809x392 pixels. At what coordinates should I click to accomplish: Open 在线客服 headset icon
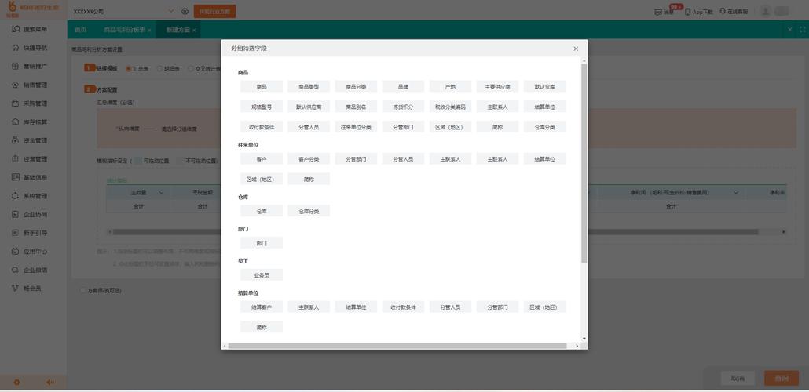723,11
